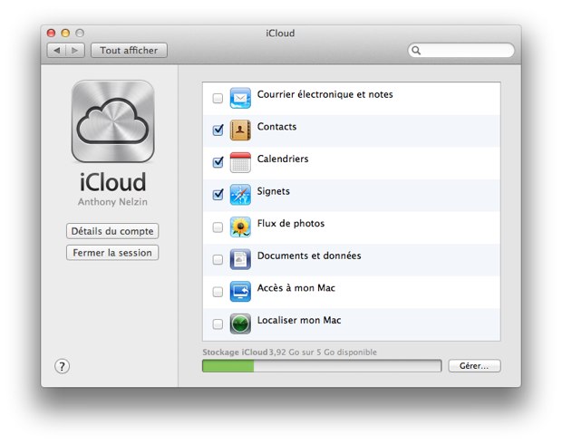Click the large iCloud cloud logo

(x=113, y=121)
